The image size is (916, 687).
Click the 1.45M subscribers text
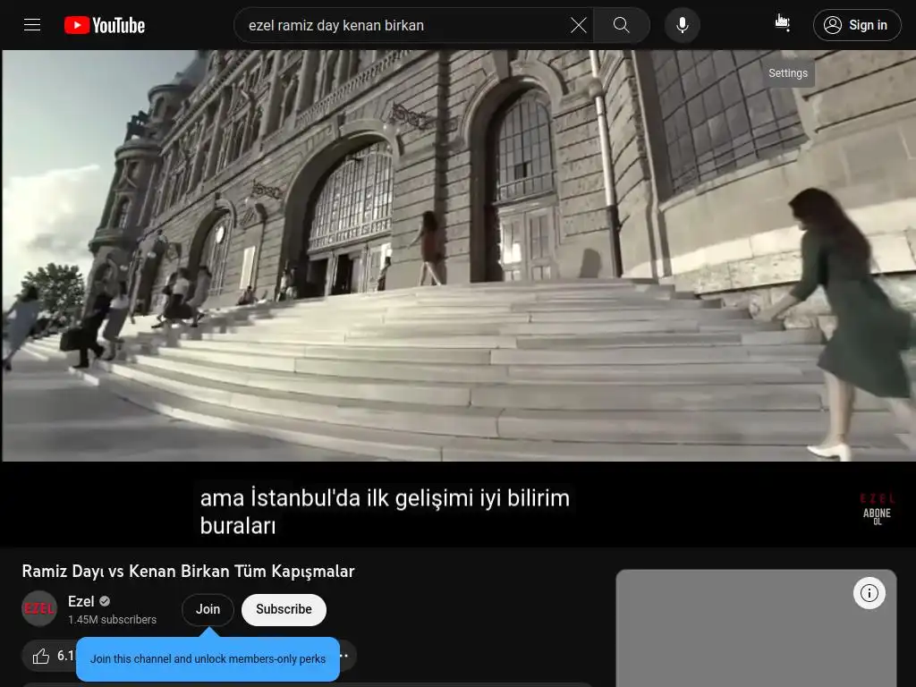pos(112,620)
